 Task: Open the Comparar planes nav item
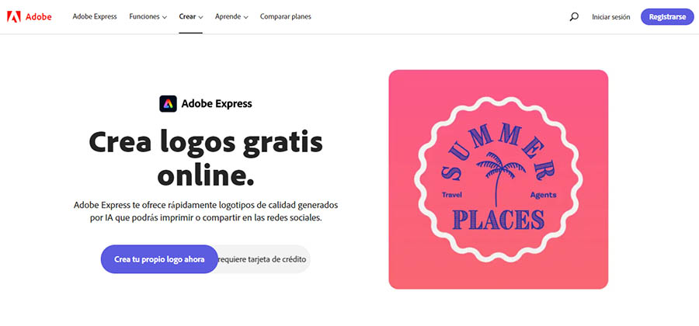point(286,16)
